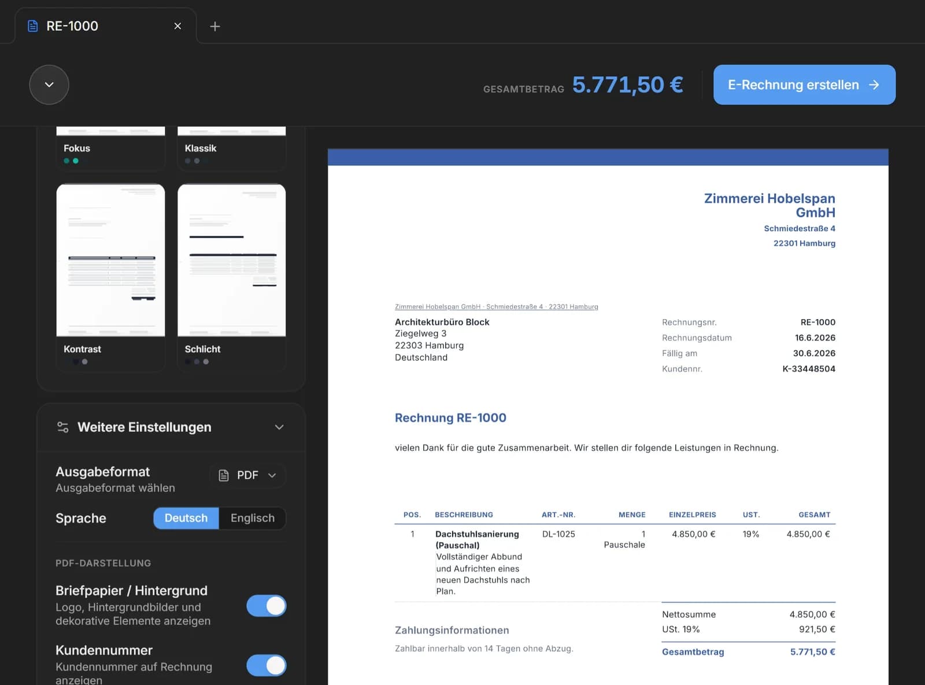Screen dimensions: 925x685
Task: Click the document icon in the RE-1000 tab
Action: (33, 26)
